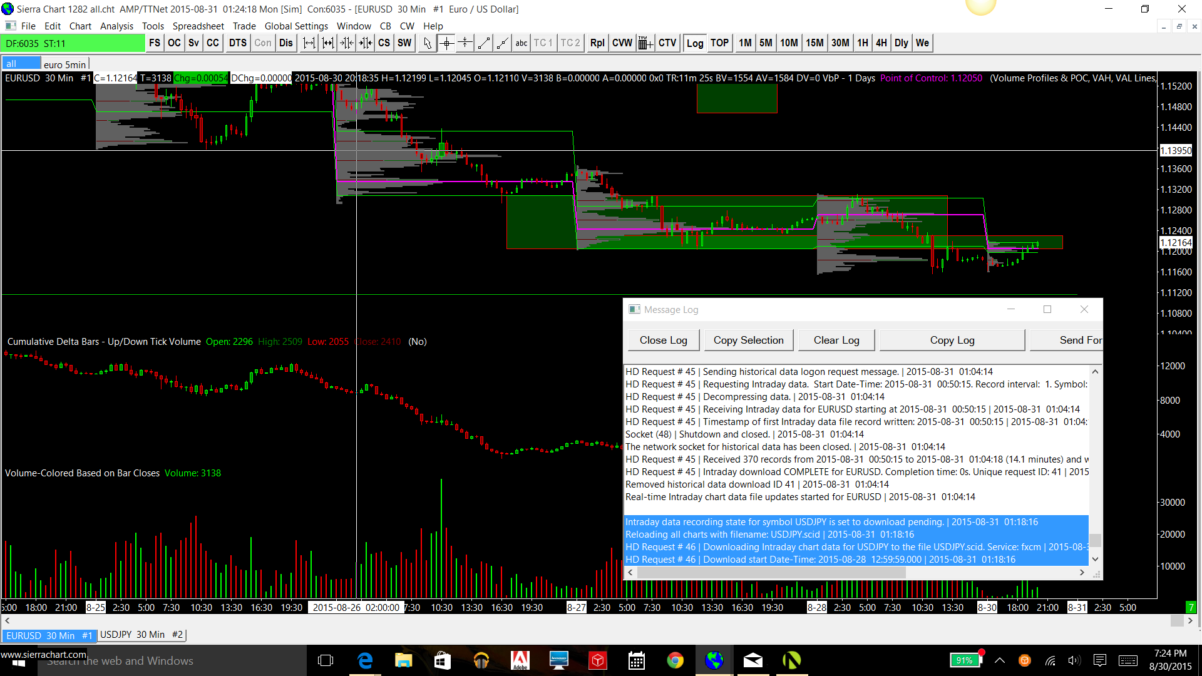Click the Clear Log button
Image resolution: width=1202 pixels, height=676 pixels.
[x=836, y=340]
